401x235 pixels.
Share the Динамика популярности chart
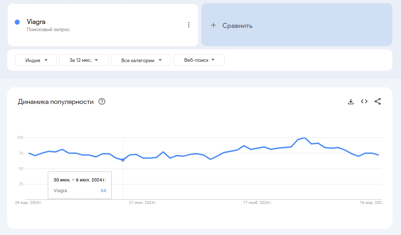(378, 101)
